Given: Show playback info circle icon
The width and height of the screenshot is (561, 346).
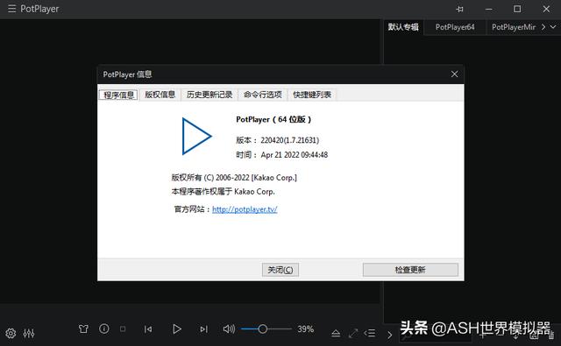Looking at the screenshot, I should point(104,328).
